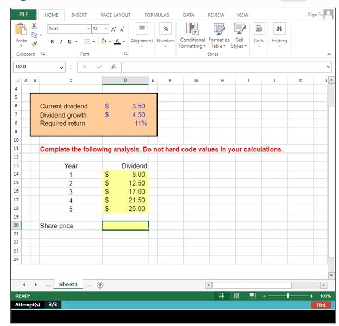Open the Alignment group
The image size is (339, 326).
coord(142,35)
